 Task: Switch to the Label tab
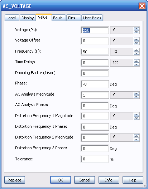[x=12, y=18]
